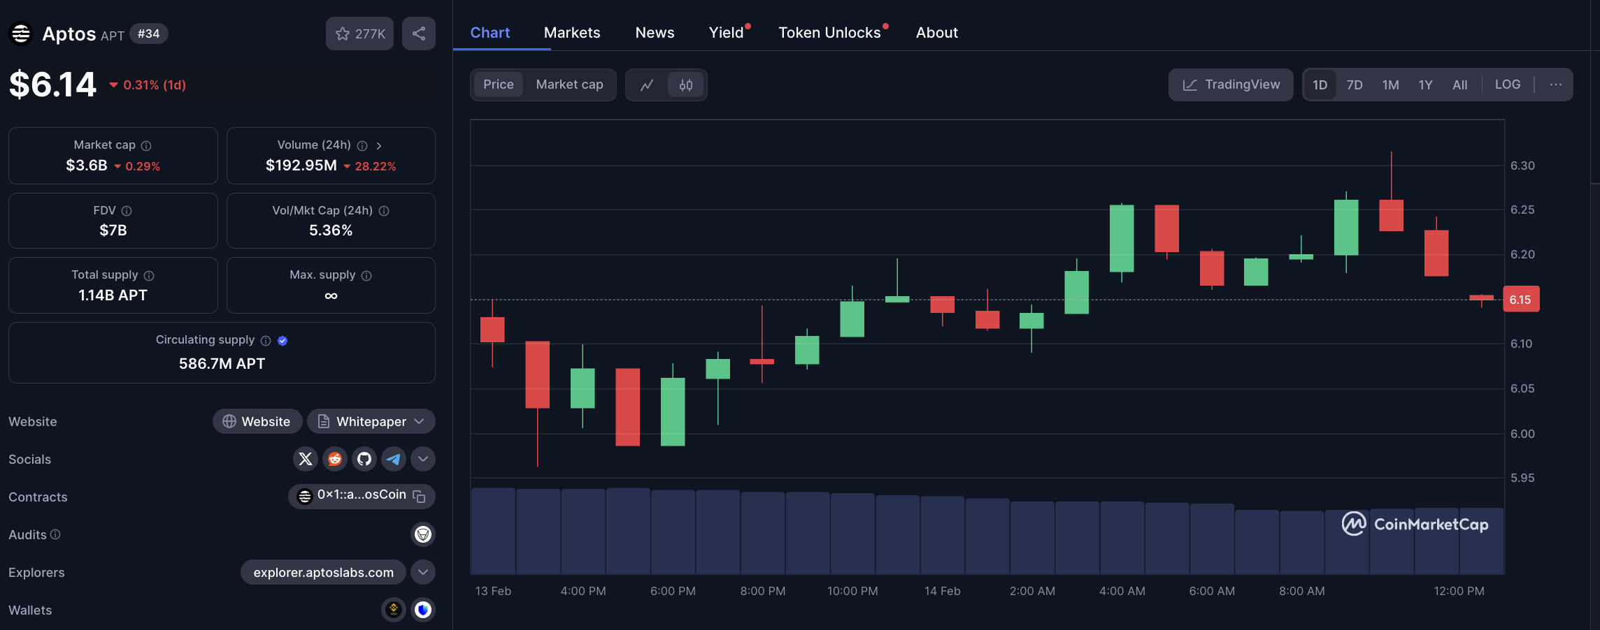Screen dimensions: 1600x630
Task: Switch to the News tab
Action: tap(655, 32)
